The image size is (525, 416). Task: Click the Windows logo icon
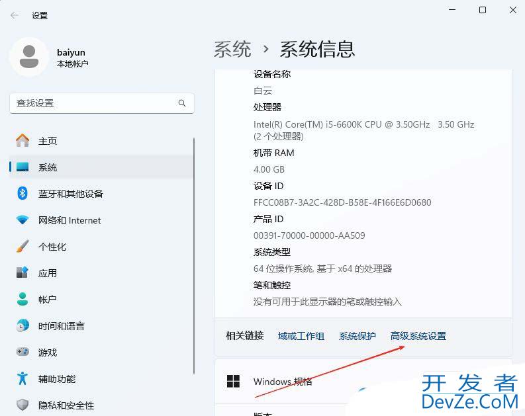click(x=234, y=381)
